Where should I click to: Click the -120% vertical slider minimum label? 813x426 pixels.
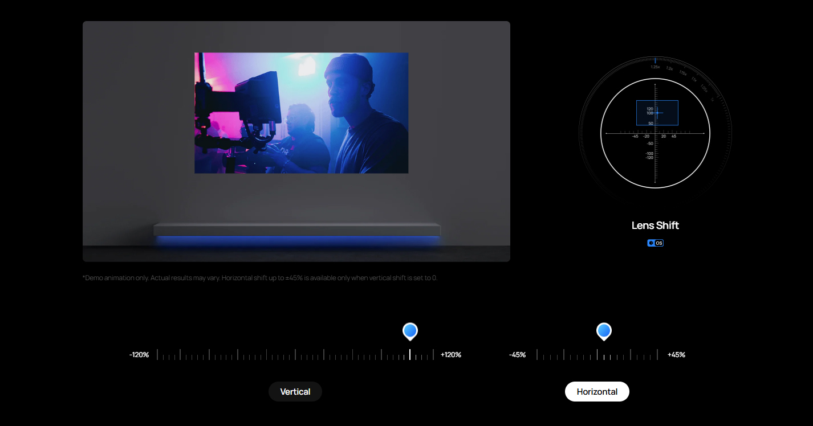[x=139, y=355]
